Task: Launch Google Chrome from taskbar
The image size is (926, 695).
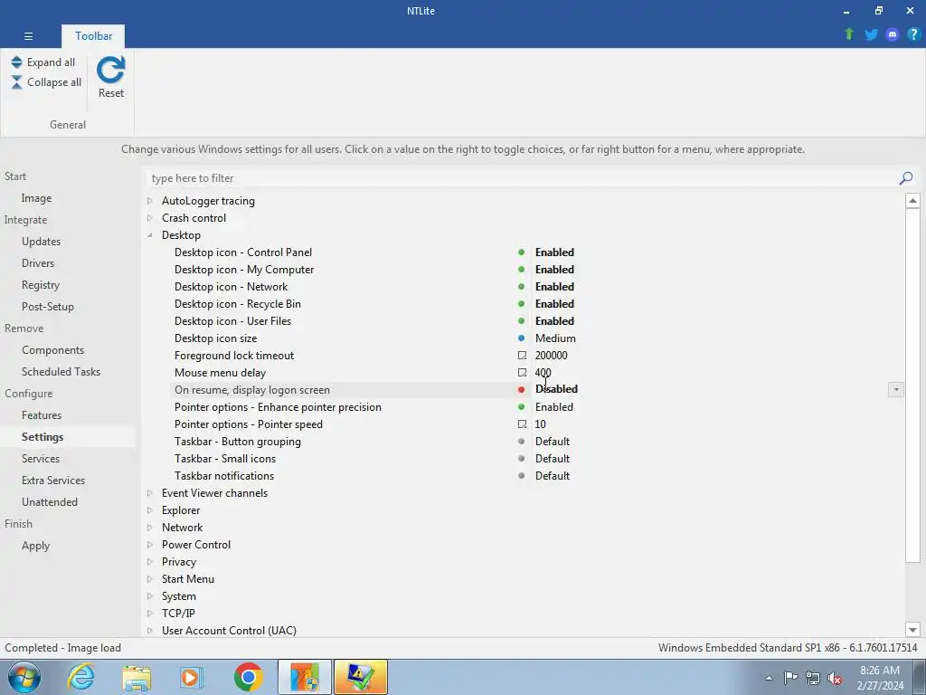Action: pyautogui.click(x=248, y=677)
